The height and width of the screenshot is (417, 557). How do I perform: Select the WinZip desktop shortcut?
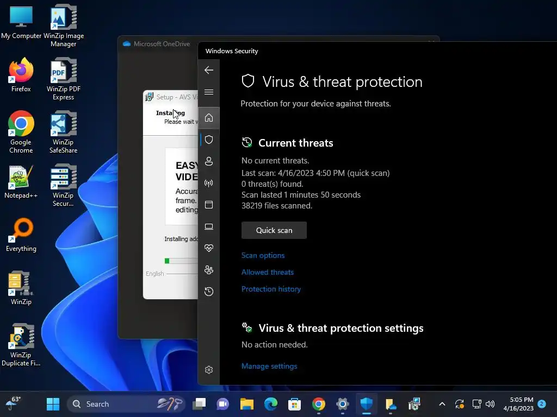pos(21,288)
